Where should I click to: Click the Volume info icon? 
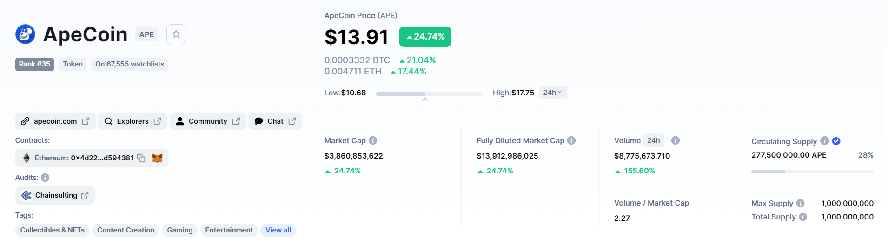click(x=676, y=140)
